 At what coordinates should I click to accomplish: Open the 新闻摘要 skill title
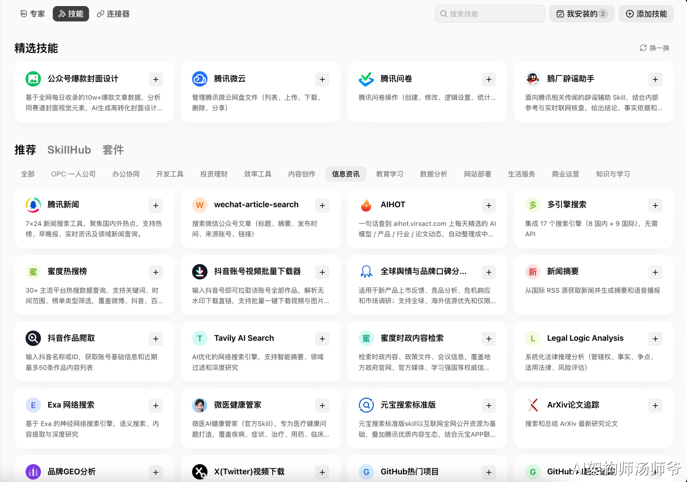point(563,271)
